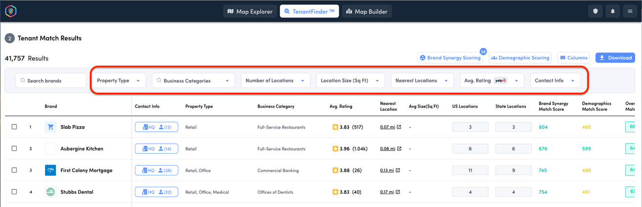Open Demographic Scoring
This screenshot has height=207, width=642.
point(521,58)
